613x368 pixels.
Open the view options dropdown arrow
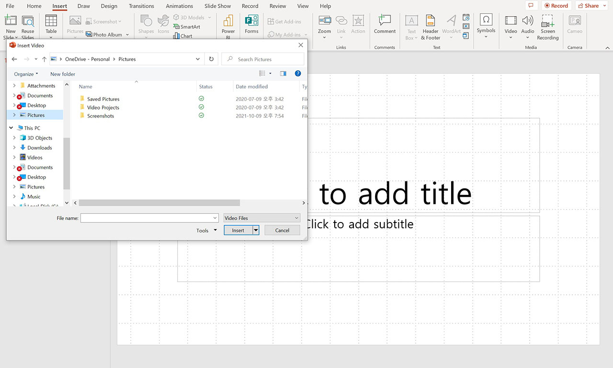click(270, 74)
